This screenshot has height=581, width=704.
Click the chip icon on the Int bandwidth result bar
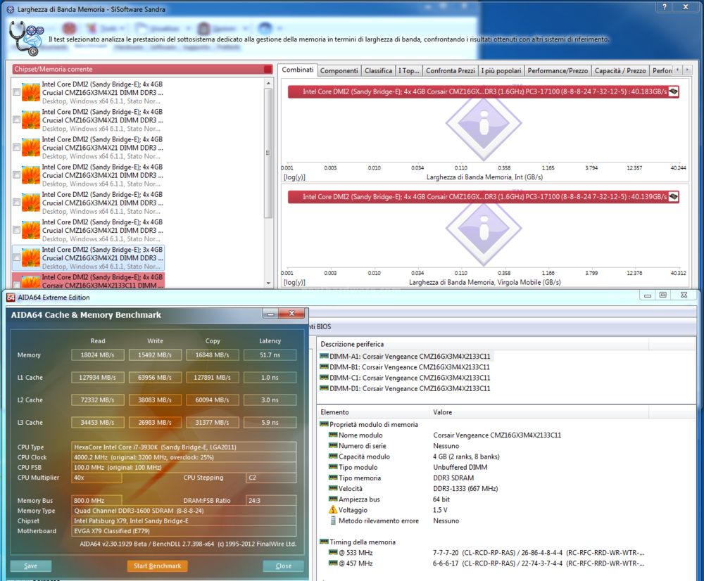click(x=673, y=91)
